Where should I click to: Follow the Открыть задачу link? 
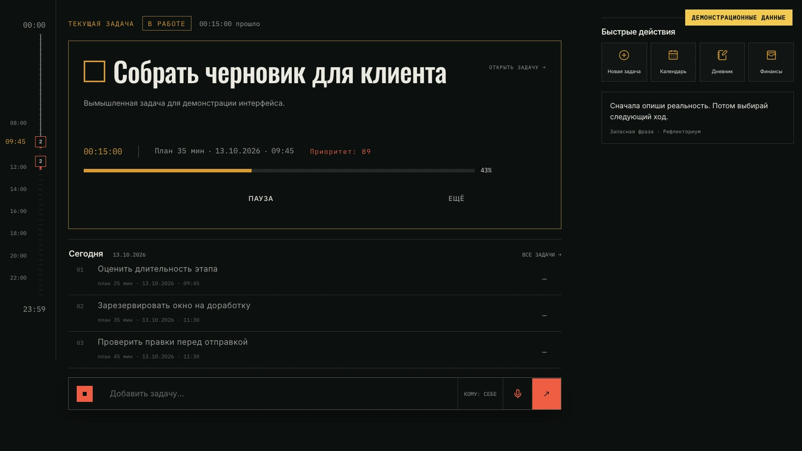click(517, 67)
